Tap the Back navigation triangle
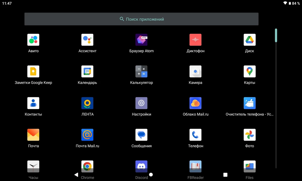The width and height of the screenshot is (302, 181). click(76, 175)
